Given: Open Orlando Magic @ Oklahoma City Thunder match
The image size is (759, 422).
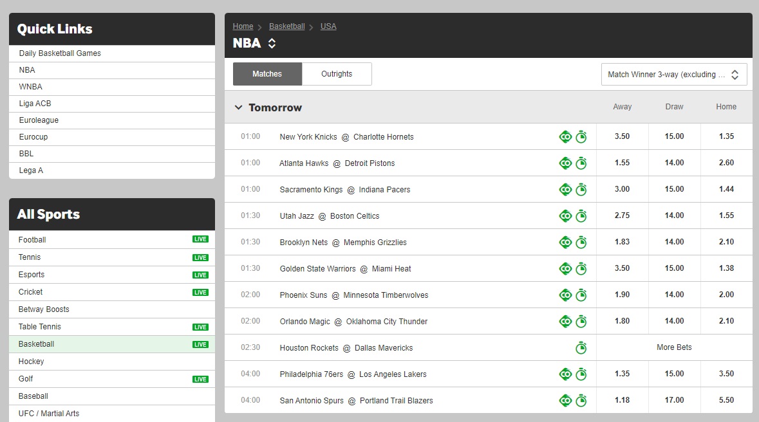Looking at the screenshot, I should coord(354,322).
